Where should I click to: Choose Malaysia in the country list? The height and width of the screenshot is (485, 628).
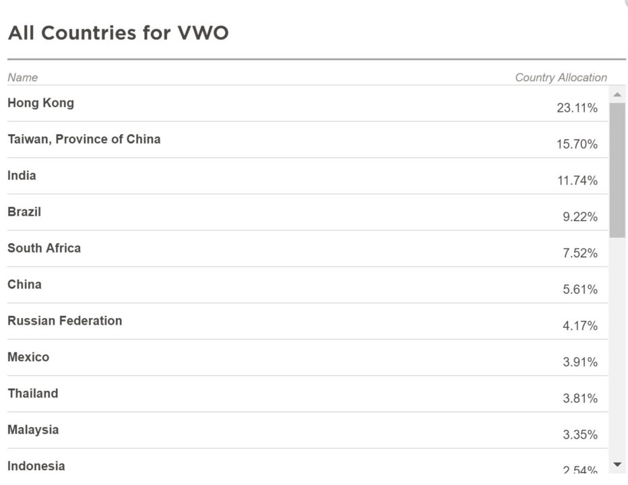33,430
